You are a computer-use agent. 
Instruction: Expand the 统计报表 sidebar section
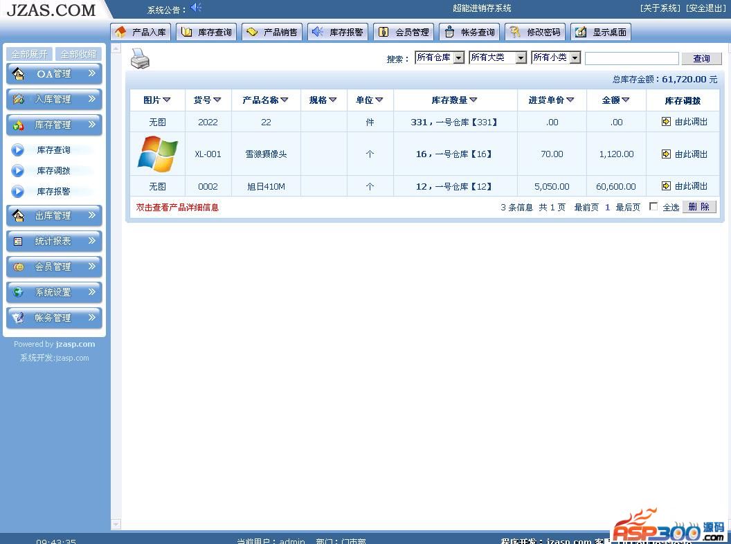tap(54, 242)
